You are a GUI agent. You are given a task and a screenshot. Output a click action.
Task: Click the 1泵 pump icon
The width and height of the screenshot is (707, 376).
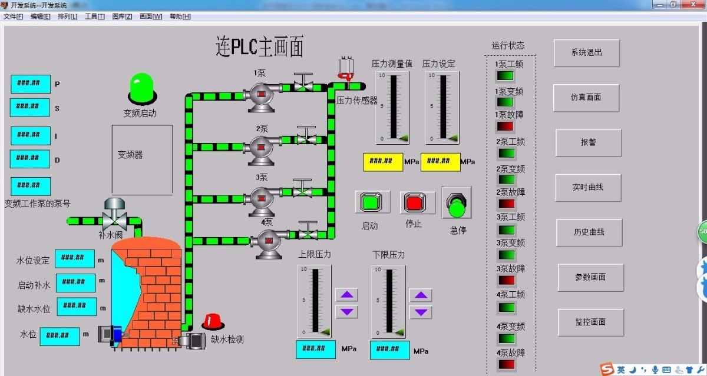260,96
